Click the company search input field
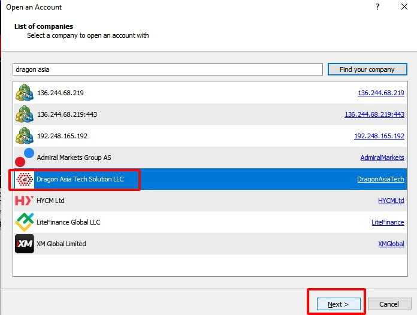 coord(168,69)
